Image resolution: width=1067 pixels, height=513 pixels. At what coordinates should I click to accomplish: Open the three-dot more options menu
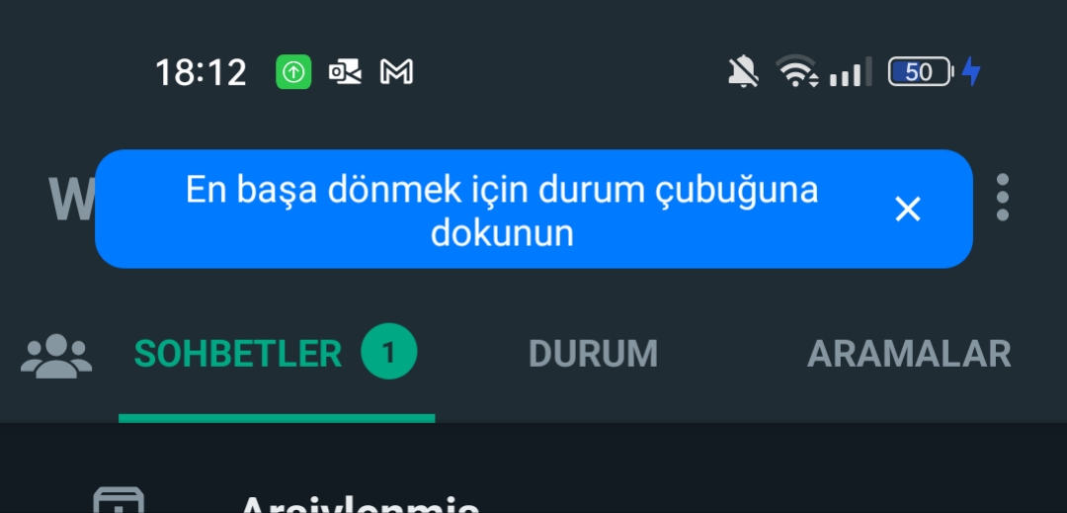coord(1002,198)
